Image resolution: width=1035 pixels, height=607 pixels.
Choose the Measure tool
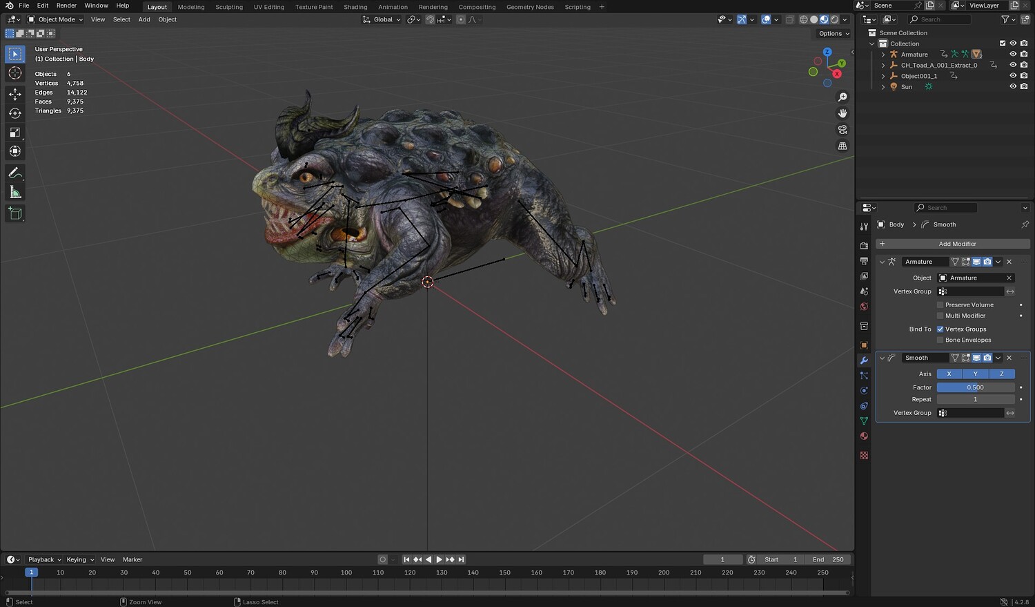click(x=15, y=193)
